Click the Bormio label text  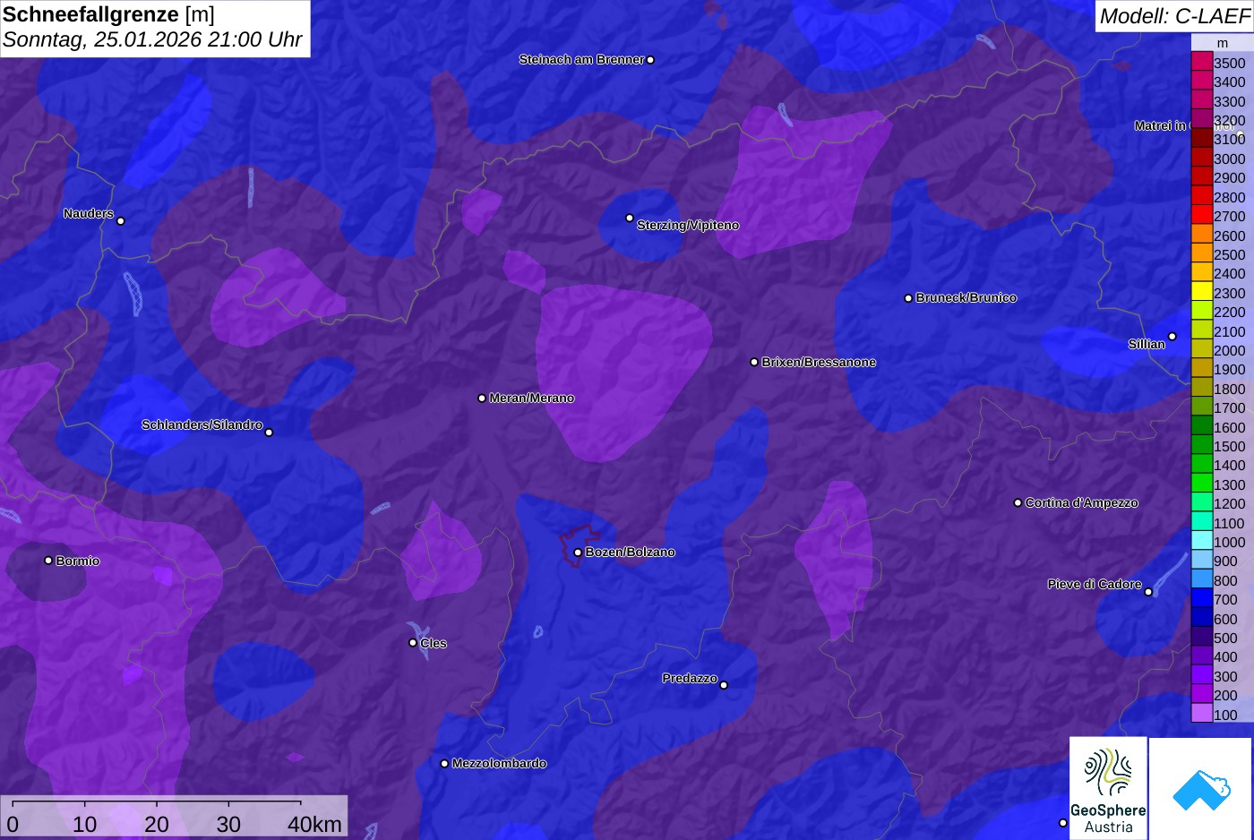tap(78, 561)
